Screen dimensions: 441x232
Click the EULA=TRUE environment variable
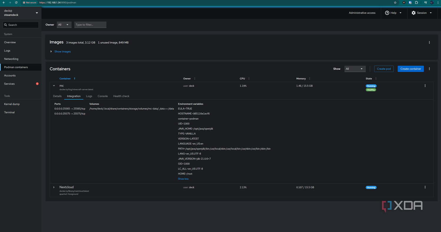click(x=185, y=109)
